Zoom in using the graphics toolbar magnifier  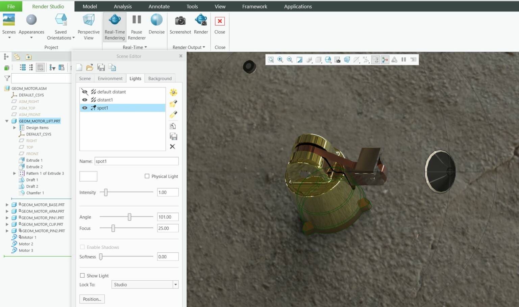(x=280, y=60)
